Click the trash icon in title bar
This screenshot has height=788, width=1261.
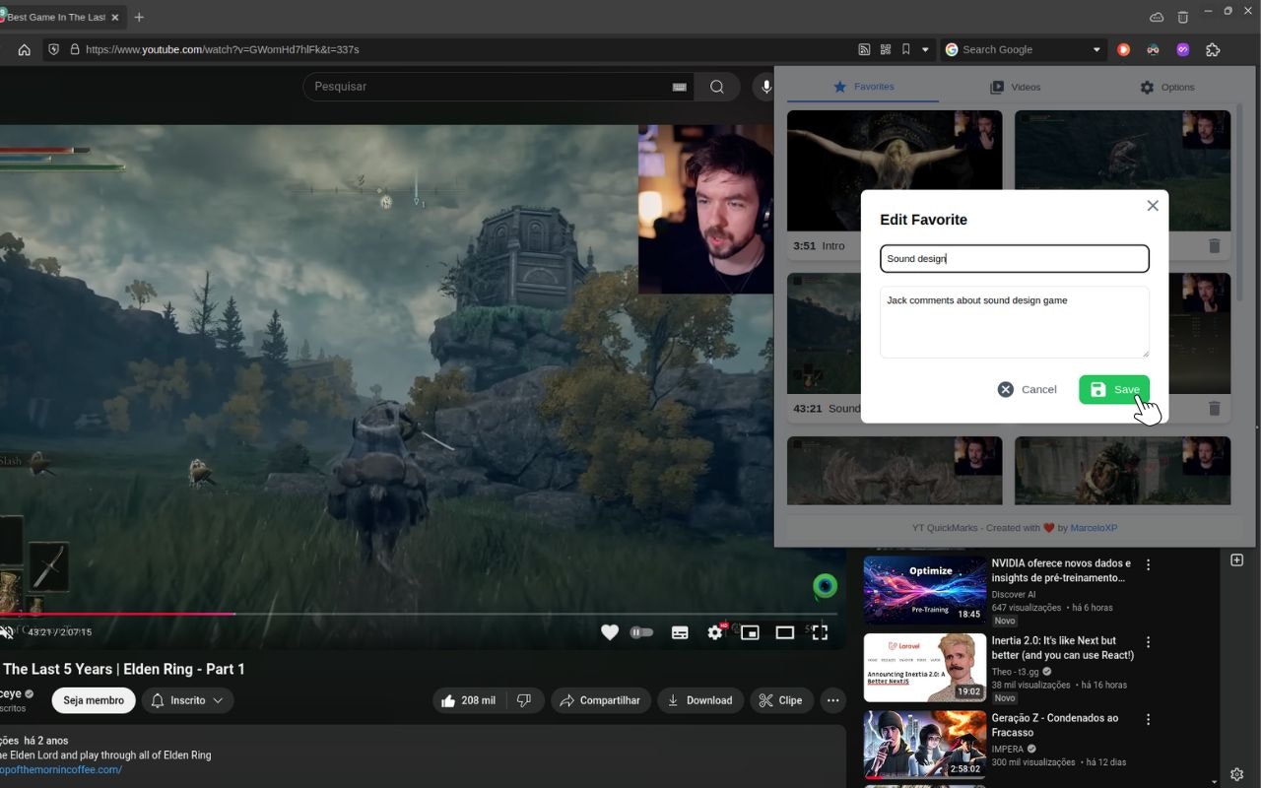pos(1183,17)
